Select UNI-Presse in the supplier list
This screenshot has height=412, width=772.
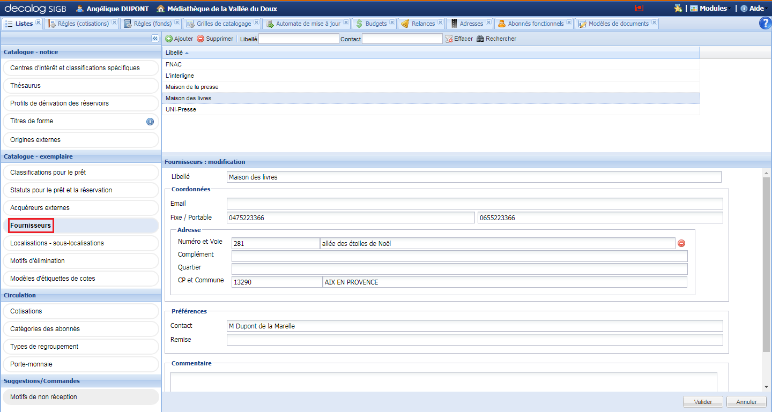point(181,109)
